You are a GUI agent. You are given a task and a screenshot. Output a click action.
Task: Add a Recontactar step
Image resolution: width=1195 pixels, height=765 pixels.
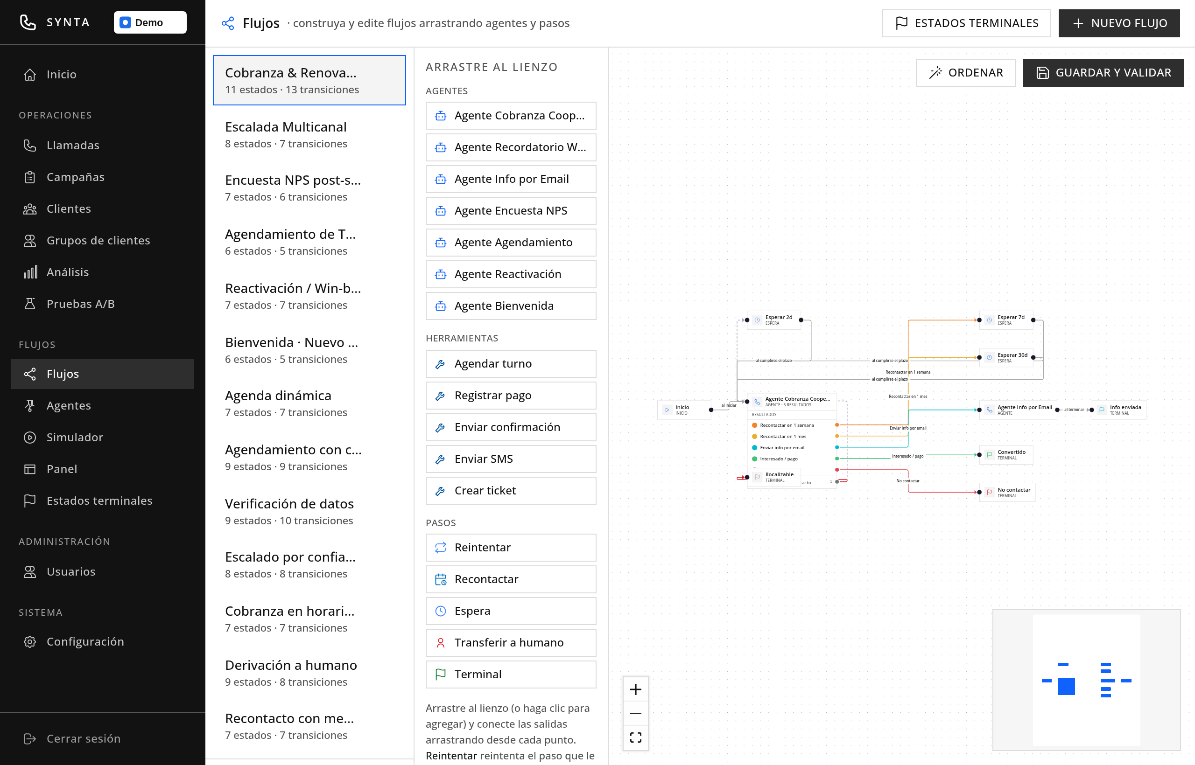[x=511, y=580]
